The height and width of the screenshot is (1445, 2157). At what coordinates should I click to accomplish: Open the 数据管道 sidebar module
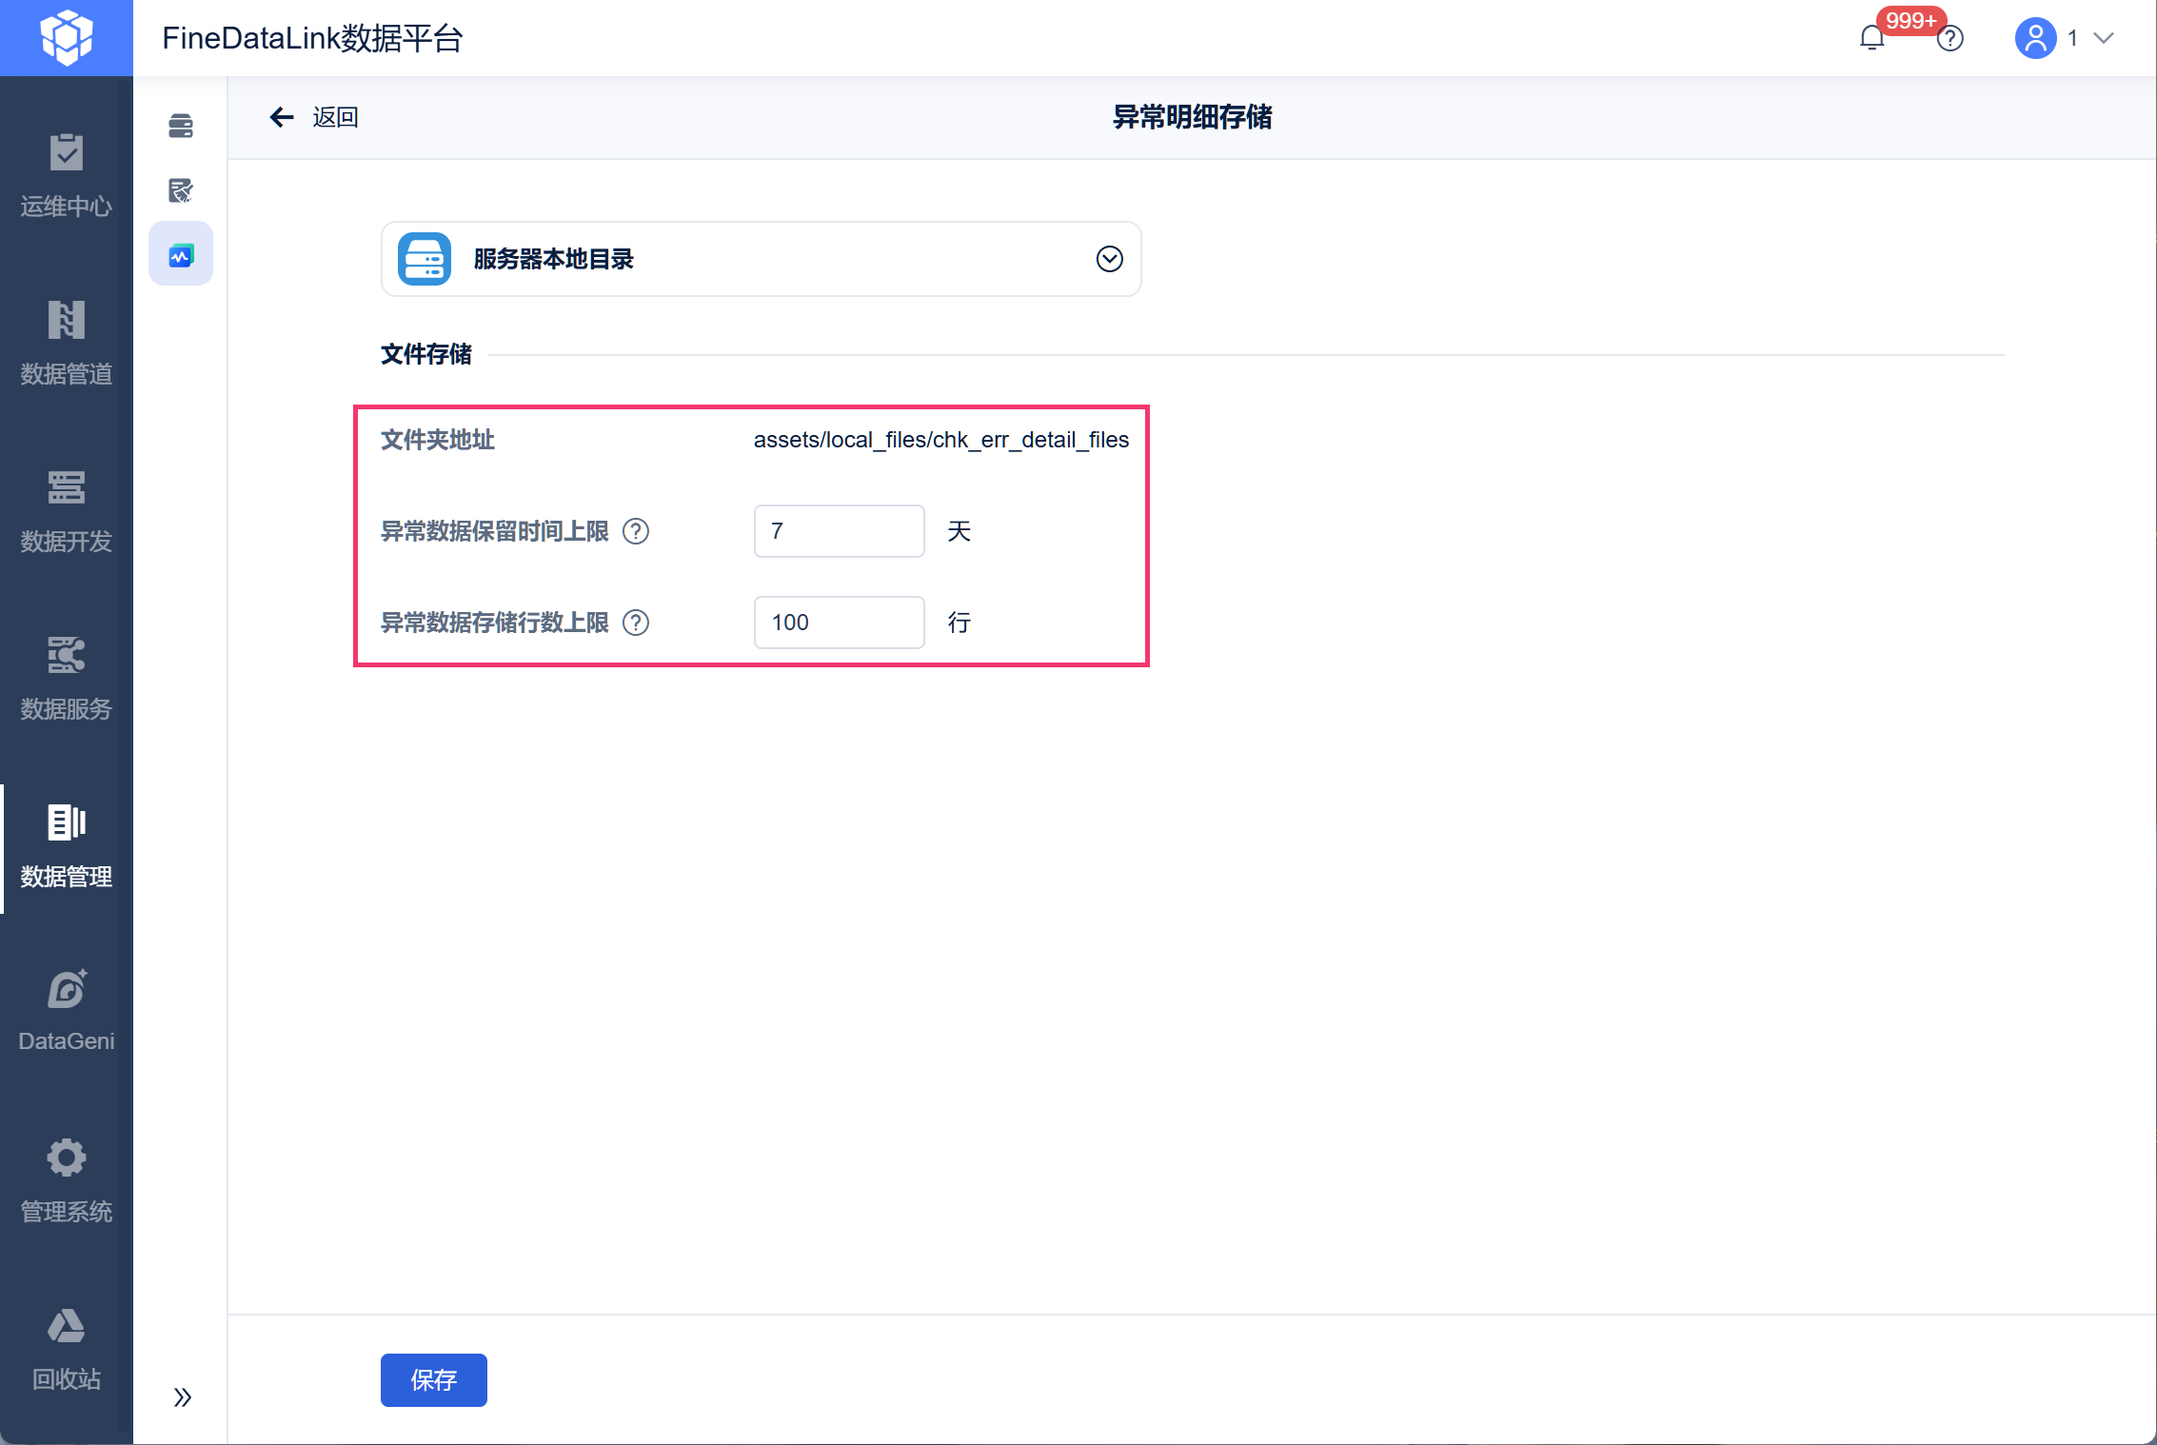click(67, 344)
